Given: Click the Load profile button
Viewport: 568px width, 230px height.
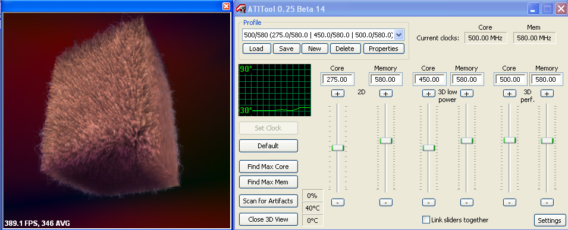Looking at the screenshot, I should pyautogui.click(x=256, y=49).
